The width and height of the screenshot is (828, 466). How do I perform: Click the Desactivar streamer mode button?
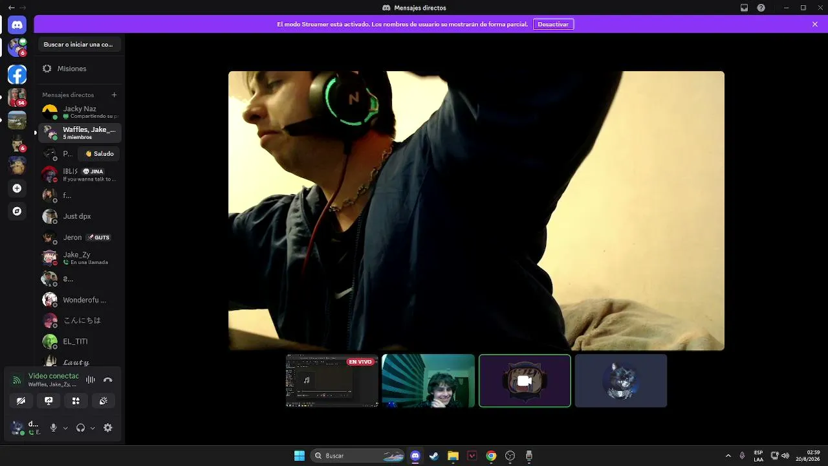[x=553, y=24]
